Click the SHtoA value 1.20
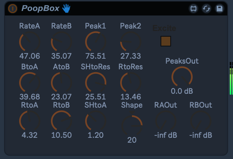 coord(96,135)
